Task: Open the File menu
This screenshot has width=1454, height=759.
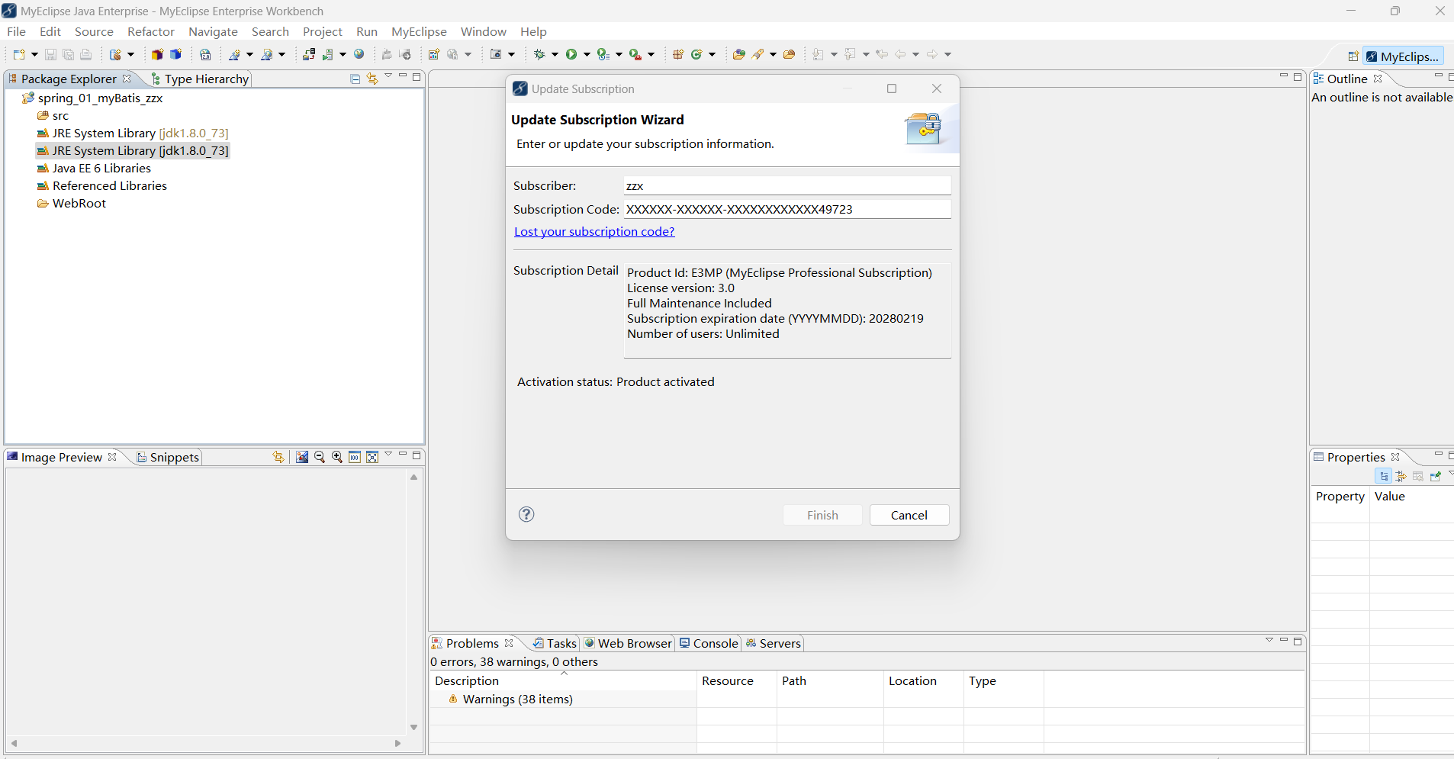Action: tap(16, 31)
